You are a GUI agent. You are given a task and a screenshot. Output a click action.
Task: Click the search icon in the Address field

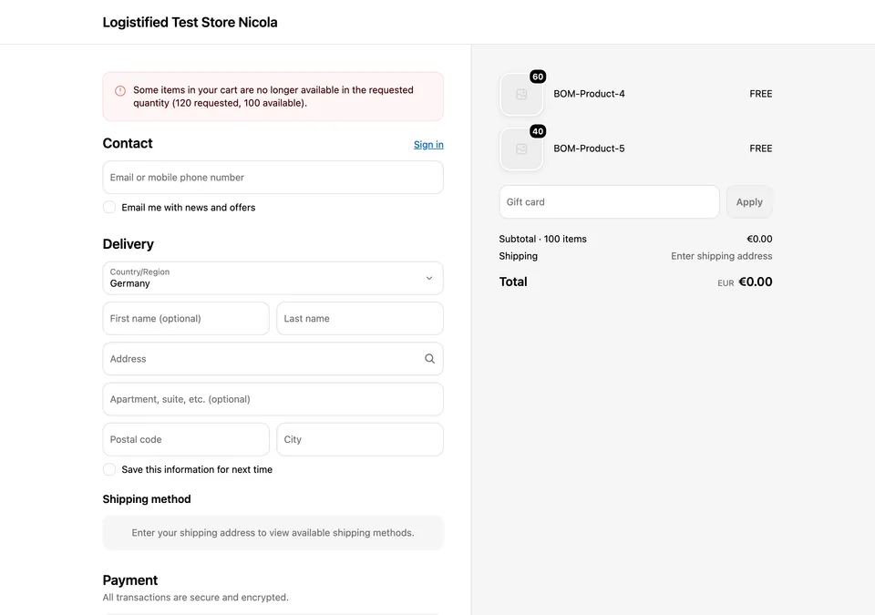pos(429,359)
